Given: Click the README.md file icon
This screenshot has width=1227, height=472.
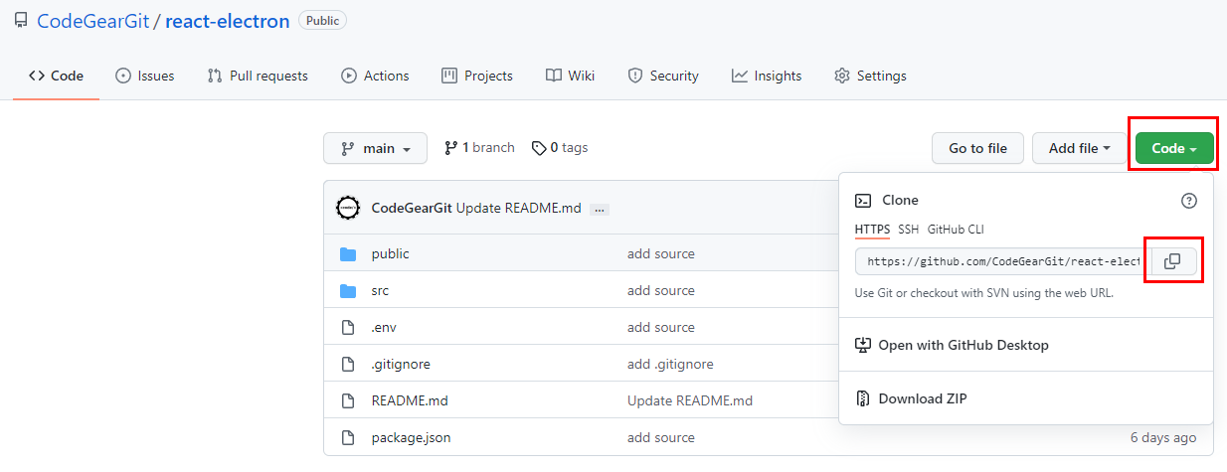Looking at the screenshot, I should pos(348,400).
